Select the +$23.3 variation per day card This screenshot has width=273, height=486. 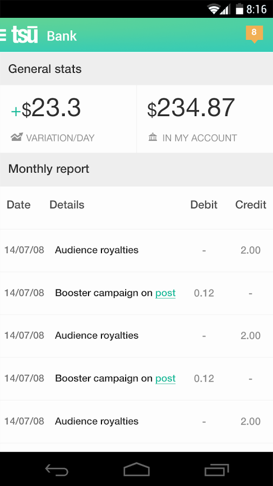(x=68, y=119)
